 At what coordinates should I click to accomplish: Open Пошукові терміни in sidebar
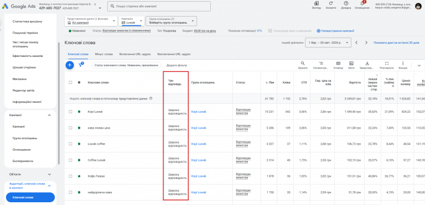coord(25,33)
